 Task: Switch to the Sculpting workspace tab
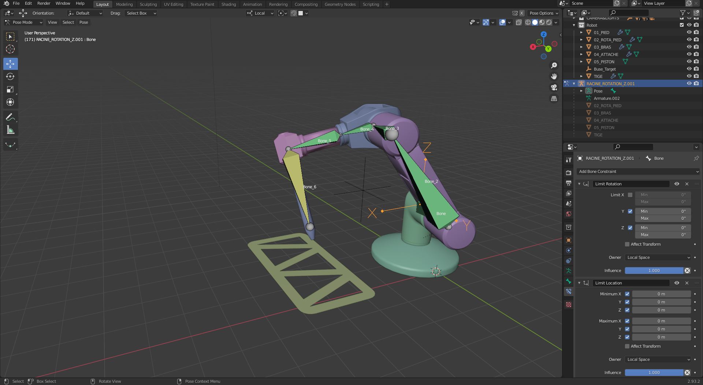click(x=148, y=4)
